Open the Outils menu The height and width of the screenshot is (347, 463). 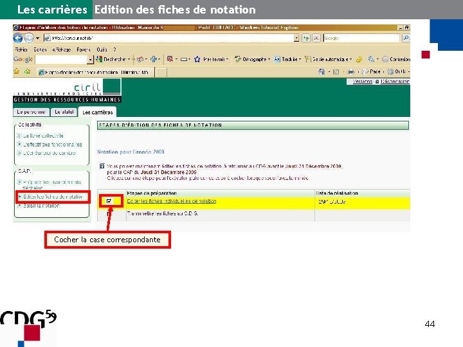[102, 49]
